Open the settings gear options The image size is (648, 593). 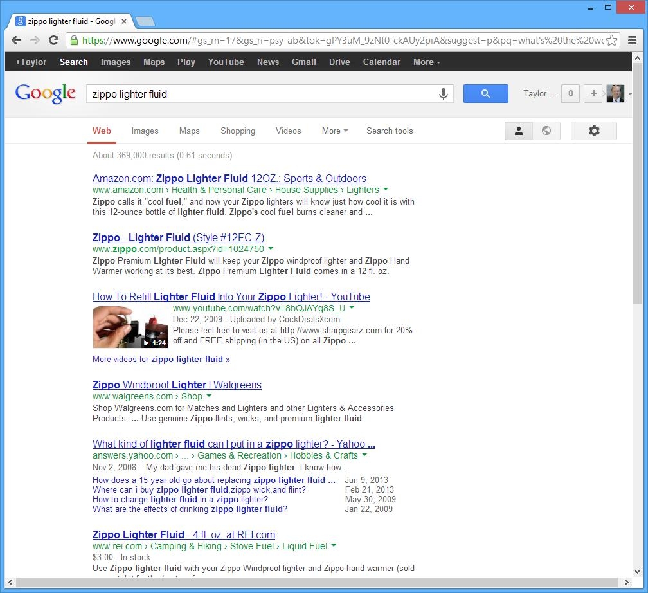[x=593, y=131]
